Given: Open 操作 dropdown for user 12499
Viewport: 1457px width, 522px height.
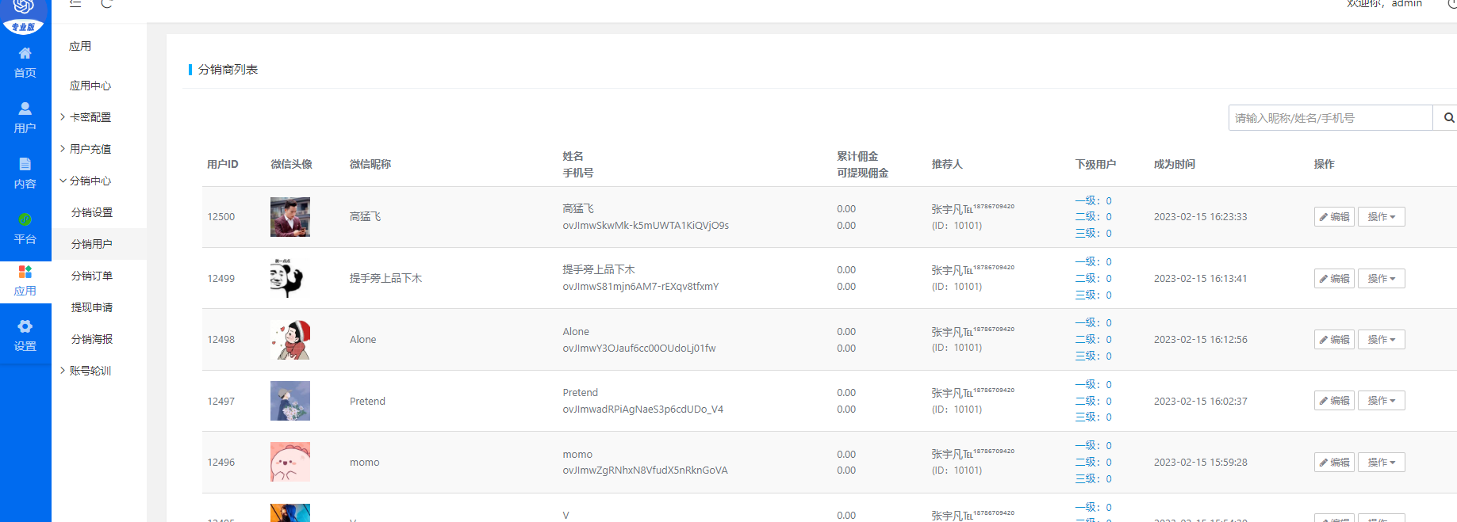Looking at the screenshot, I should [x=1382, y=279].
